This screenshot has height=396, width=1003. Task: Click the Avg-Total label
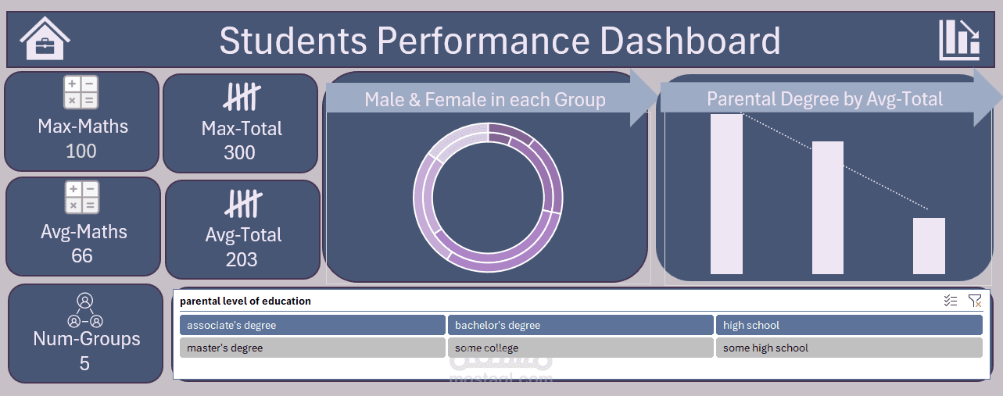(x=243, y=234)
